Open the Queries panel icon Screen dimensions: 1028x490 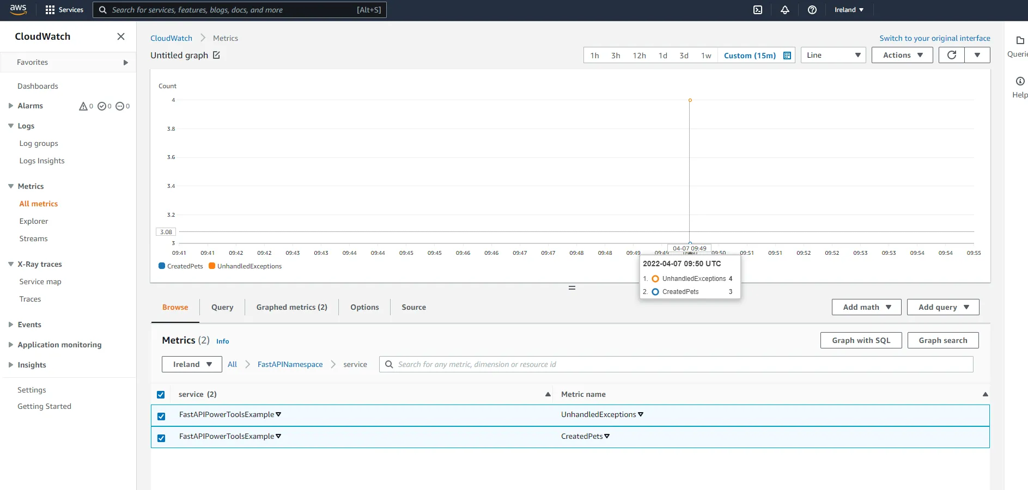(x=1019, y=40)
